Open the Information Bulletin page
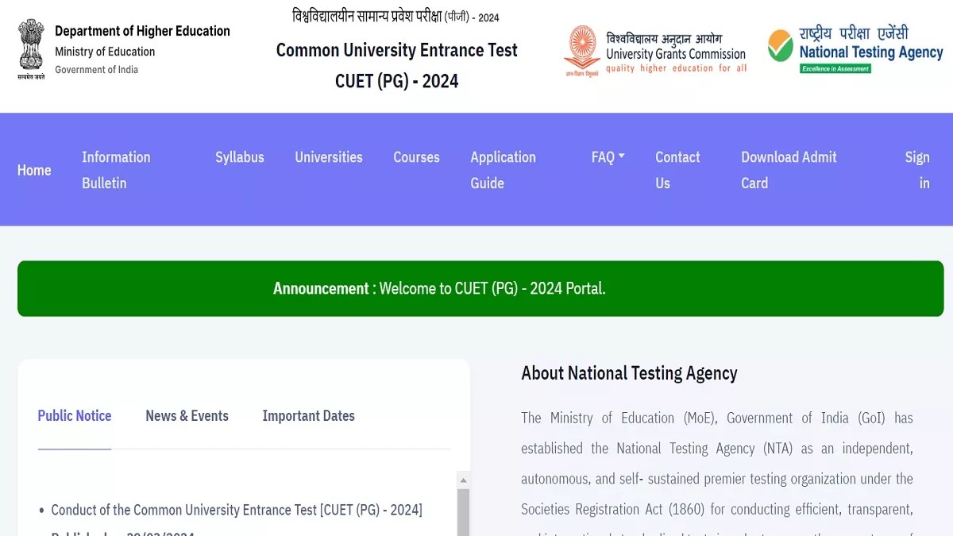Image resolution: width=953 pixels, height=536 pixels. click(116, 170)
